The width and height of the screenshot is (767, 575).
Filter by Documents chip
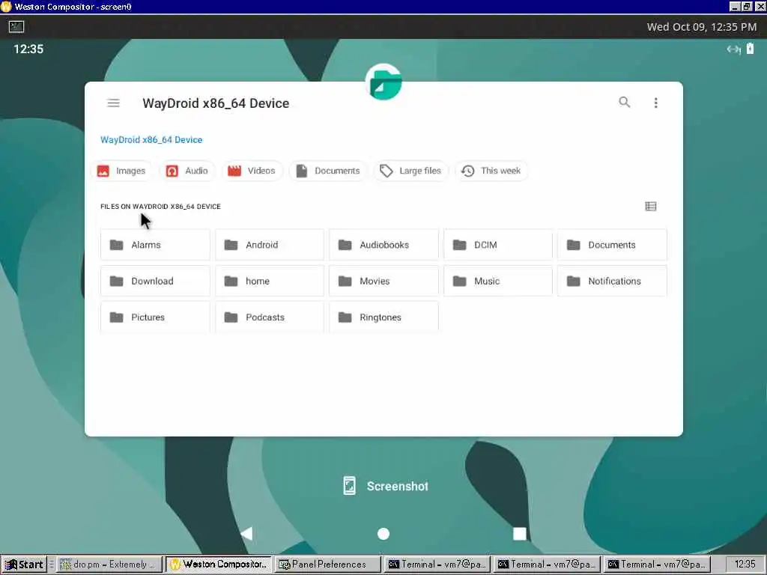click(328, 171)
